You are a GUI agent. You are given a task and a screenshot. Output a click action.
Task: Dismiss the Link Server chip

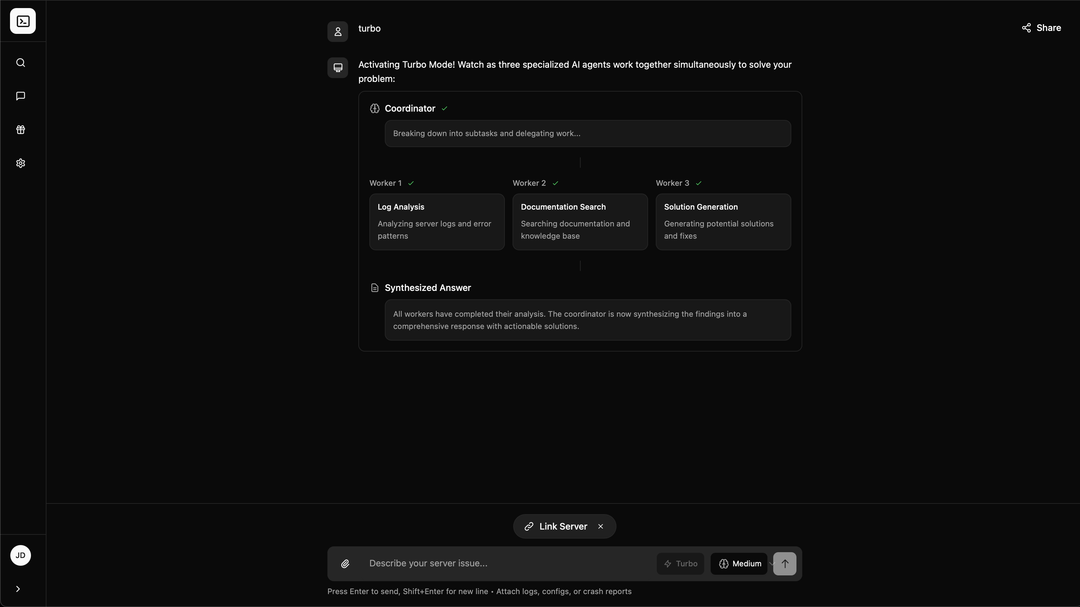(600, 526)
